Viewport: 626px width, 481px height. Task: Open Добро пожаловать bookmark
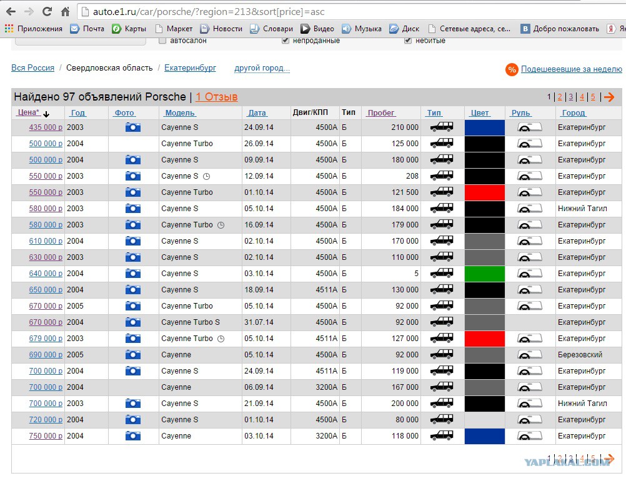click(x=560, y=29)
